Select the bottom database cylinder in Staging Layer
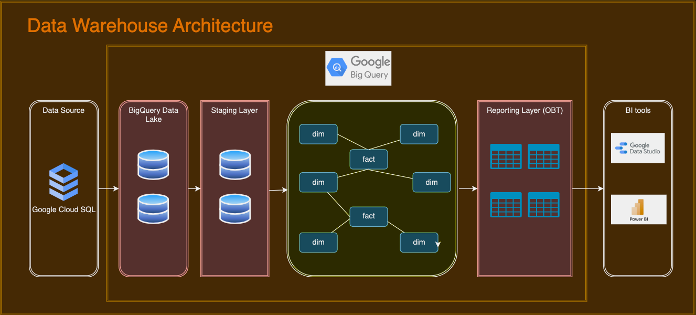The image size is (696, 315). coord(234,209)
